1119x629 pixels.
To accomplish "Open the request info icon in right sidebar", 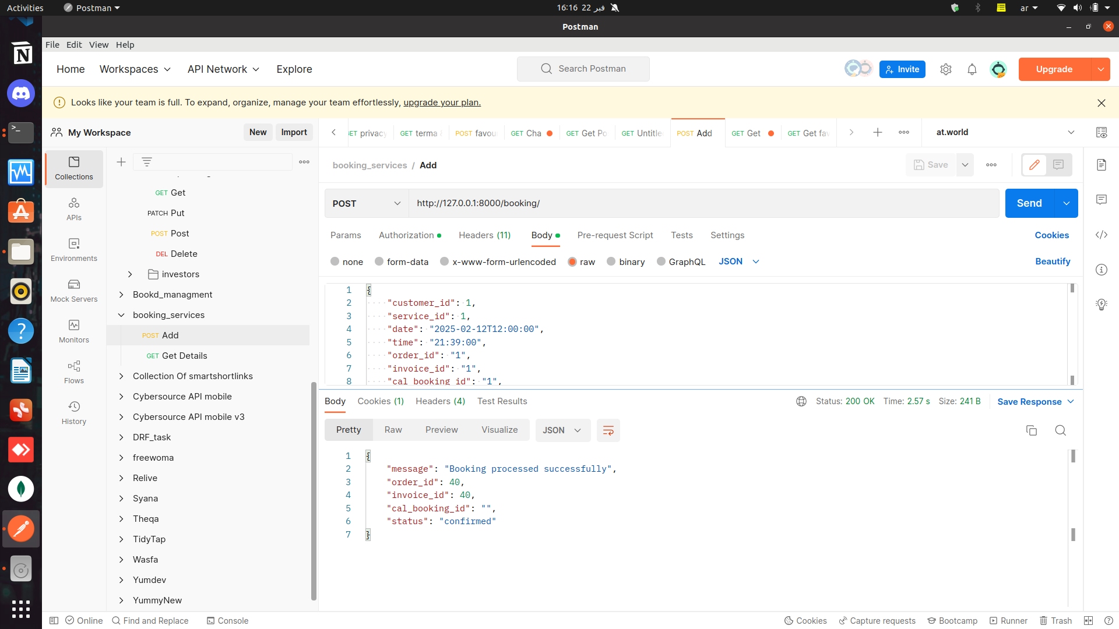I will coord(1102,270).
